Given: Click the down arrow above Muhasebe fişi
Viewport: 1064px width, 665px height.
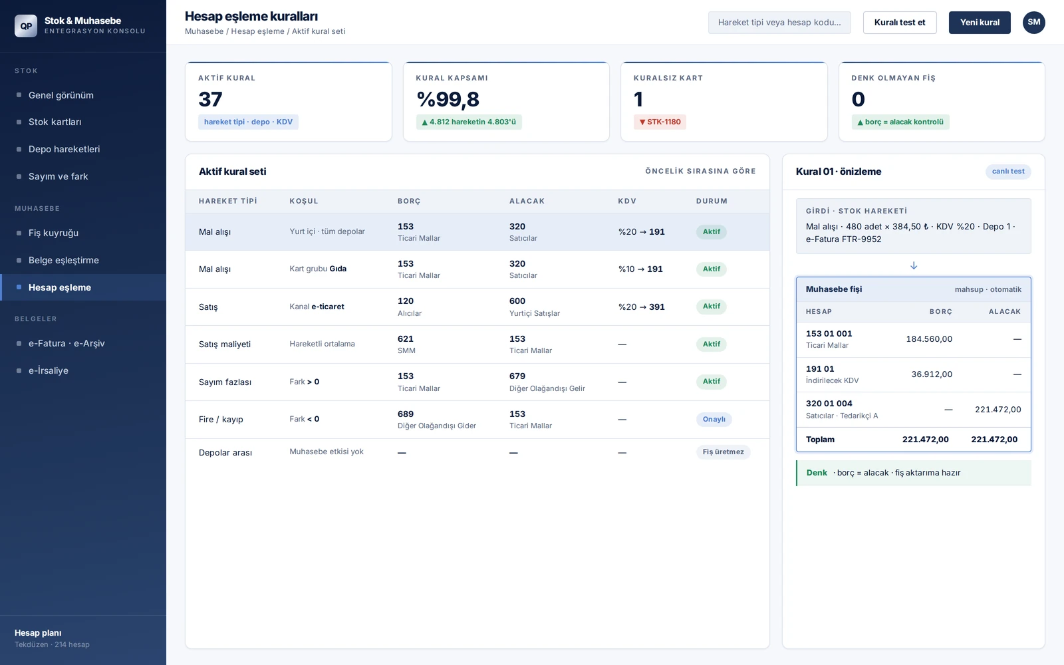Looking at the screenshot, I should pos(914,265).
